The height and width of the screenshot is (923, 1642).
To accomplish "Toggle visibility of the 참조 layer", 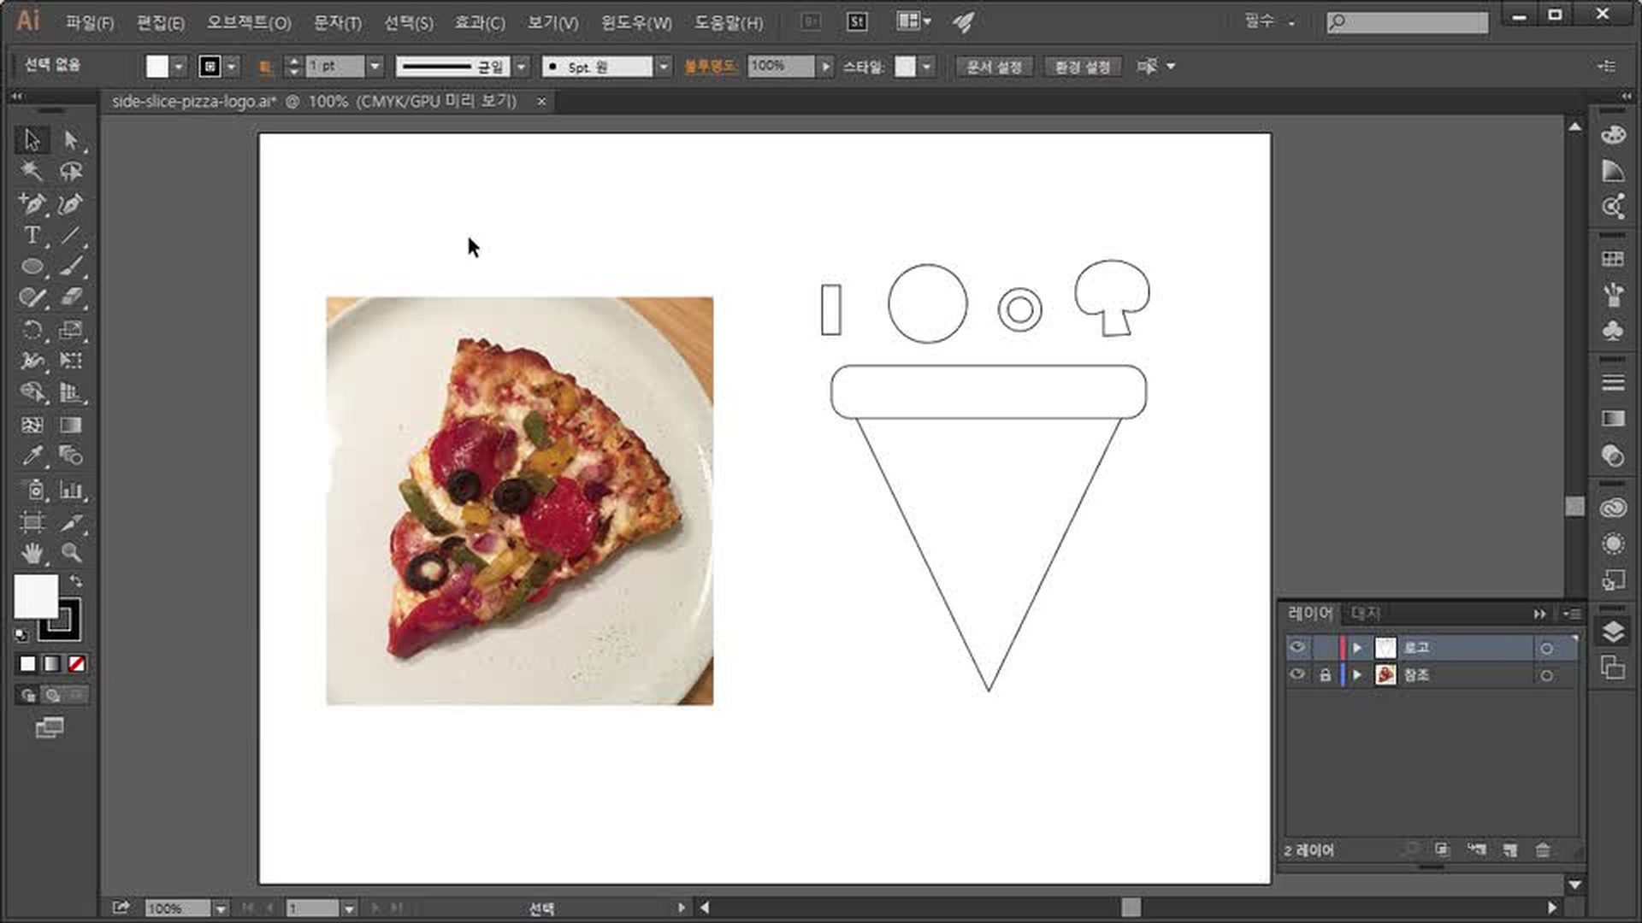I will pyautogui.click(x=1297, y=674).
